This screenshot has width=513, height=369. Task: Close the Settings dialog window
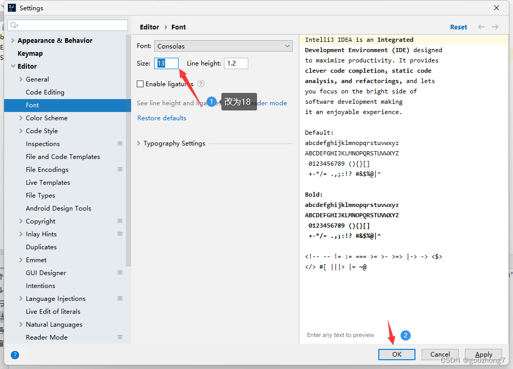pos(496,8)
